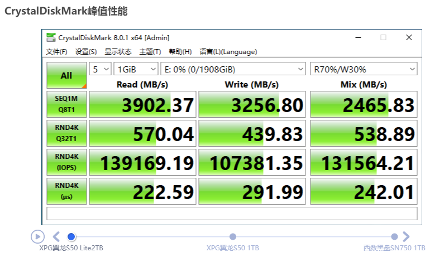Click the Mix (MB/s) column header
The image size is (430, 257).
364,85
